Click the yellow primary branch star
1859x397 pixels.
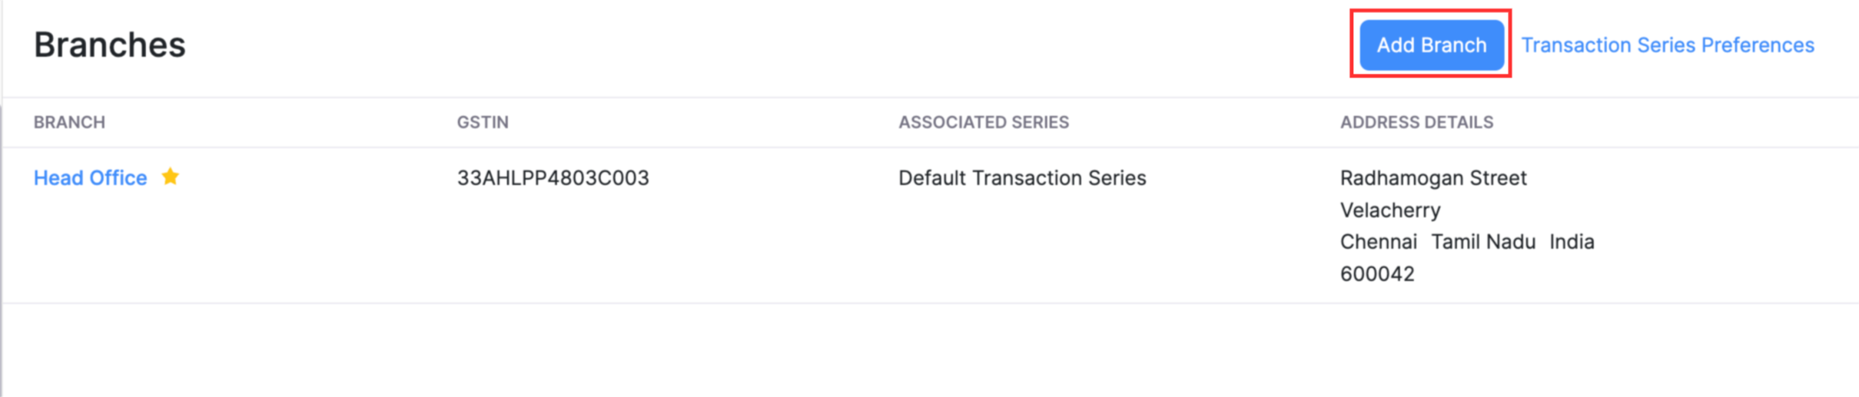point(171,177)
